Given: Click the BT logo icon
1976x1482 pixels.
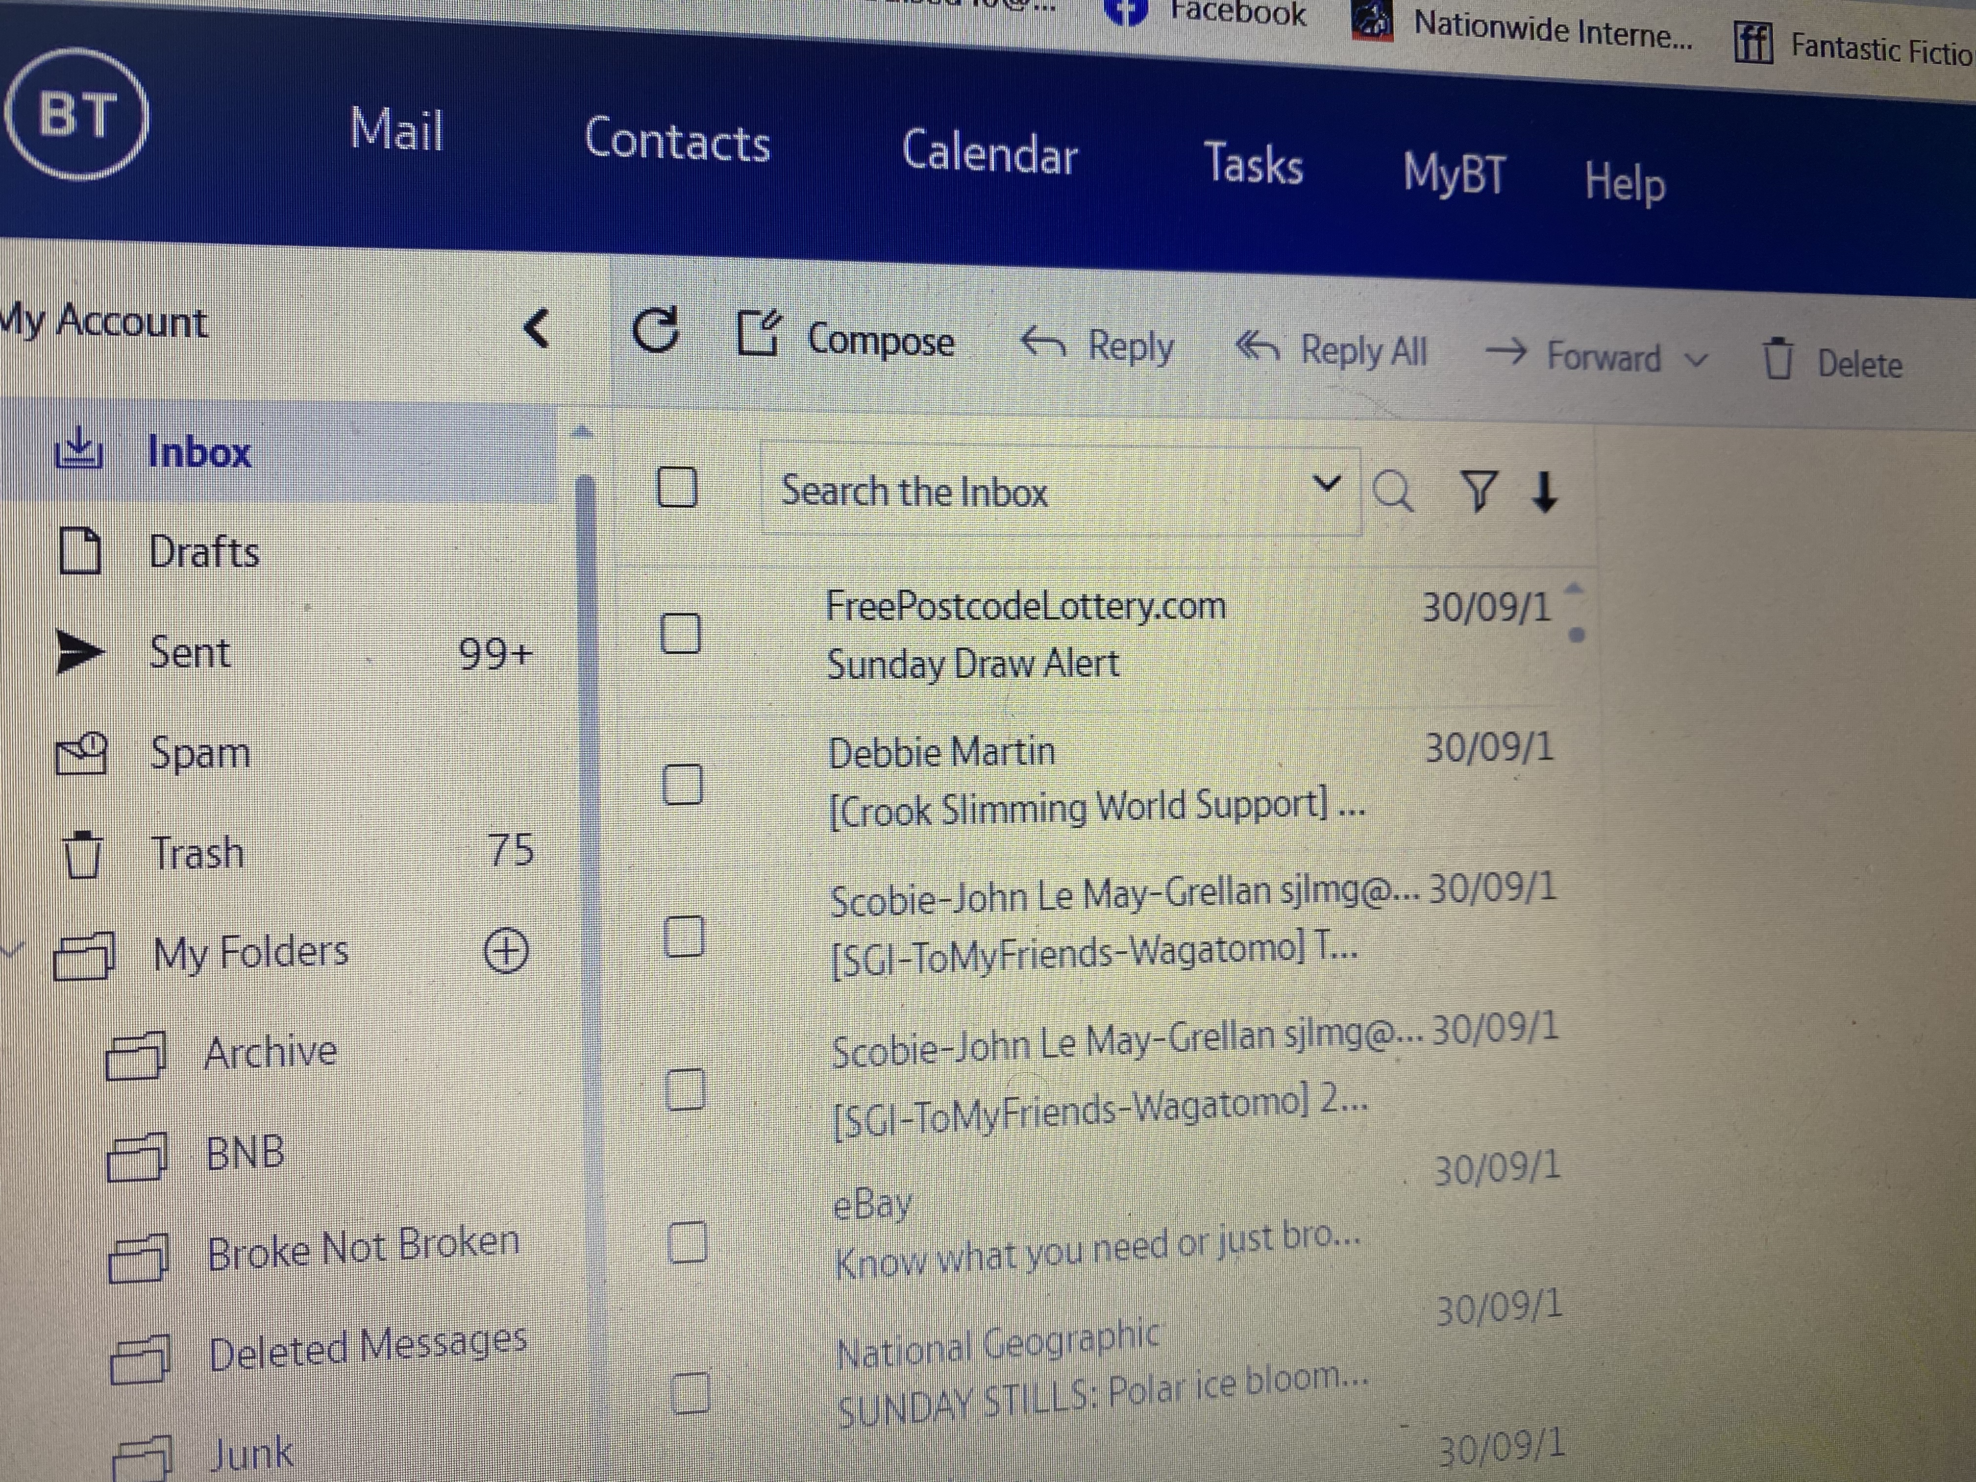Looking at the screenshot, I should coord(77,113).
